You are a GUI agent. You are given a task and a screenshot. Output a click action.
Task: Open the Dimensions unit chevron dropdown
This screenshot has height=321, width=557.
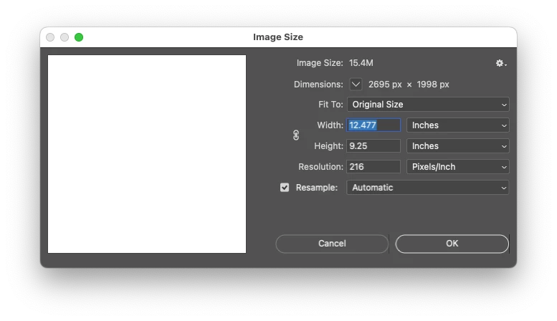click(356, 85)
